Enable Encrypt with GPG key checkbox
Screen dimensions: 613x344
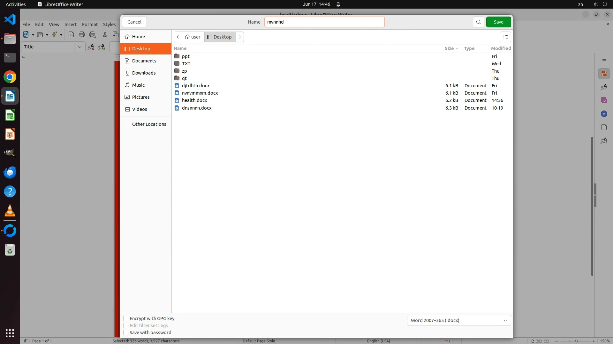click(126, 319)
